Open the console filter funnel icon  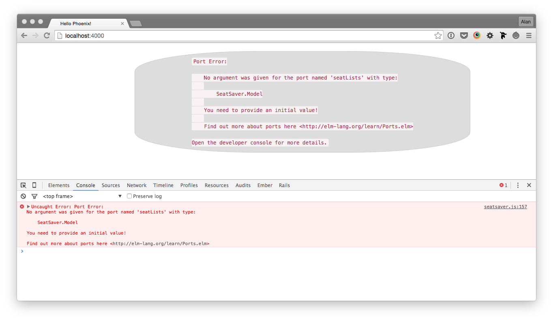[x=34, y=196]
